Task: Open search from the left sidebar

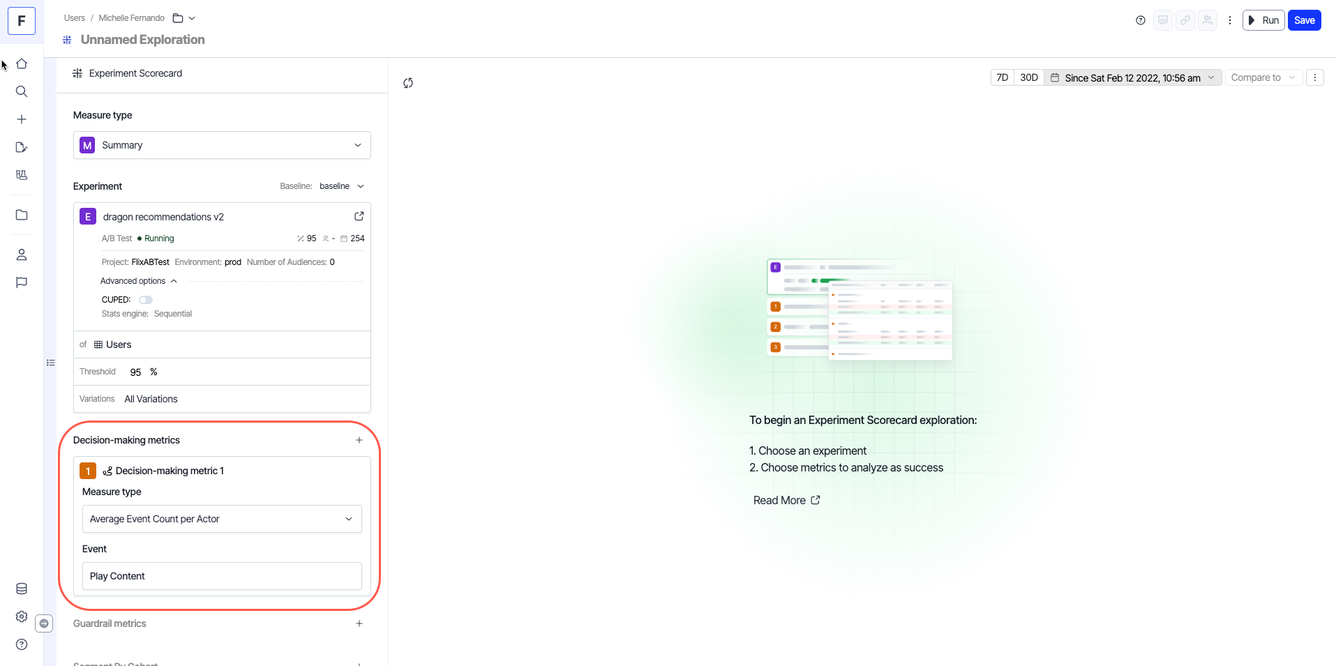Action: pos(22,91)
